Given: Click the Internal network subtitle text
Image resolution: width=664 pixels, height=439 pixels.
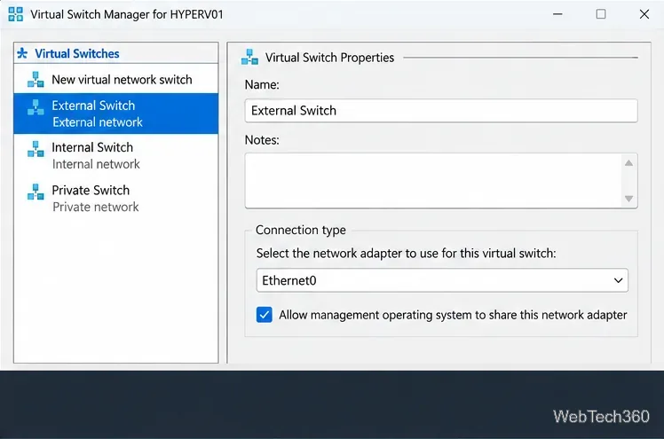Looking at the screenshot, I should point(96,164).
